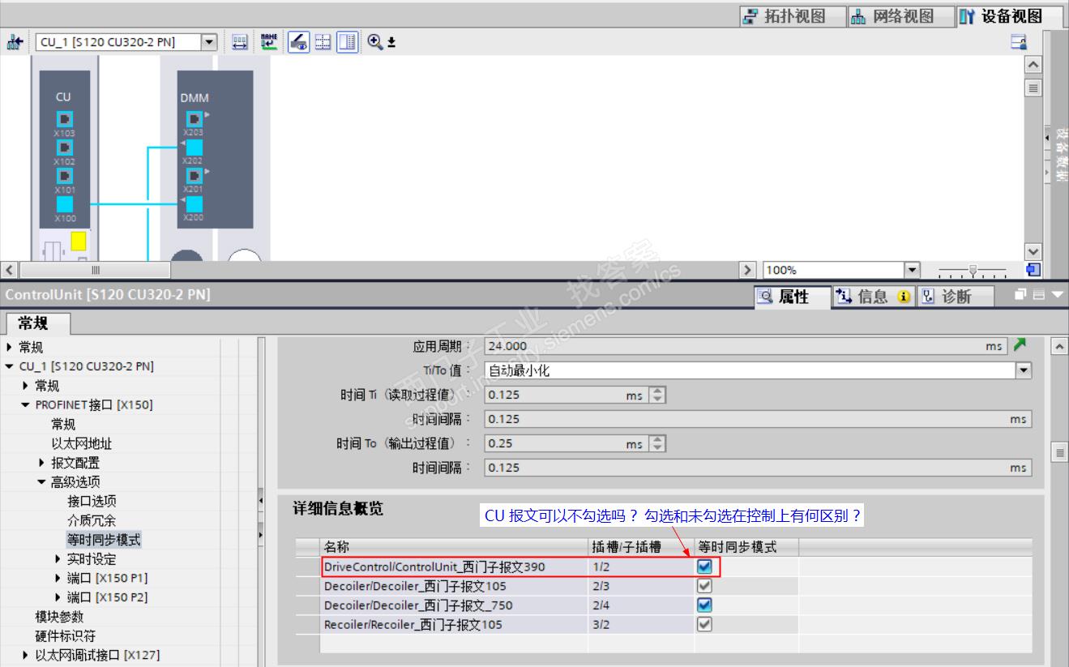Viewport: 1069px width, 667px height.
Task: Click the yellow square on the CU module
Action: coord(78,241)
